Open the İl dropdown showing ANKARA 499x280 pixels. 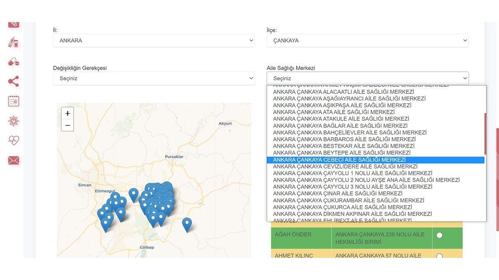tap(154, 41)
